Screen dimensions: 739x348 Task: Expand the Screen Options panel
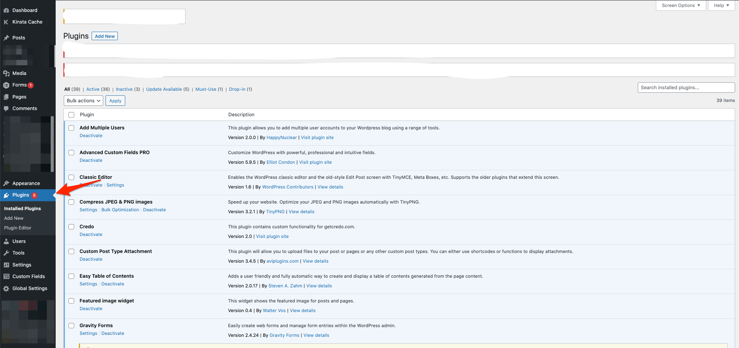(x=681, y=5)
